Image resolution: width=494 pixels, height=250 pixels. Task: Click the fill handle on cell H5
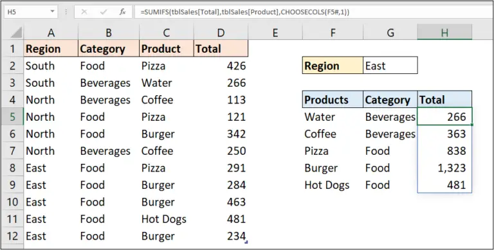(x=471, y=125)
